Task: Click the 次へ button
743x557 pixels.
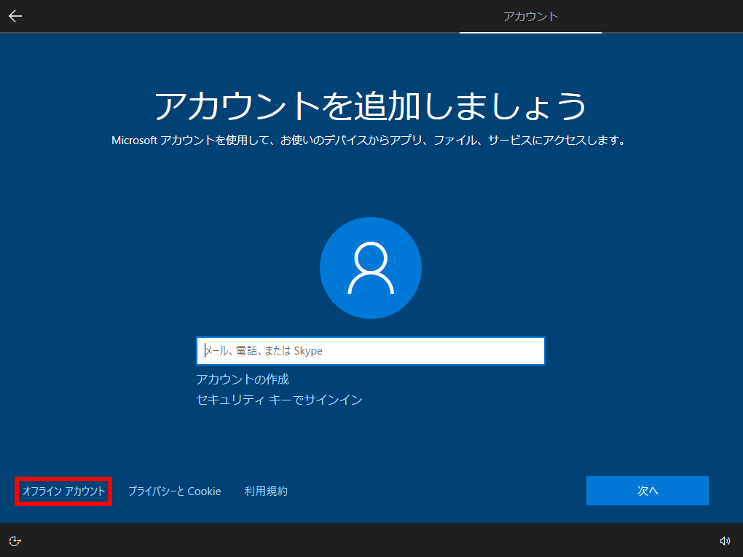Action: [x=648, y=491]
